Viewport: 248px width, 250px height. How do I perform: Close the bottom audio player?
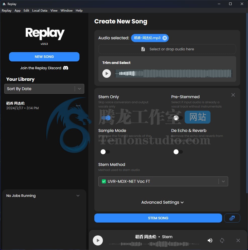coord(238,240)
